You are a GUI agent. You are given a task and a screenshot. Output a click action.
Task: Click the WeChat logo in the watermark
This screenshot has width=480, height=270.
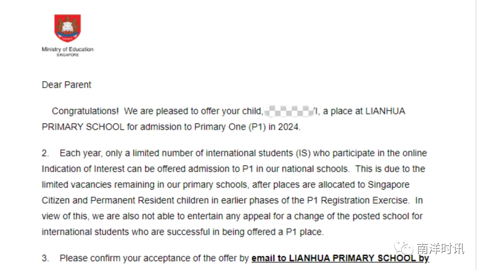(404, 248)
